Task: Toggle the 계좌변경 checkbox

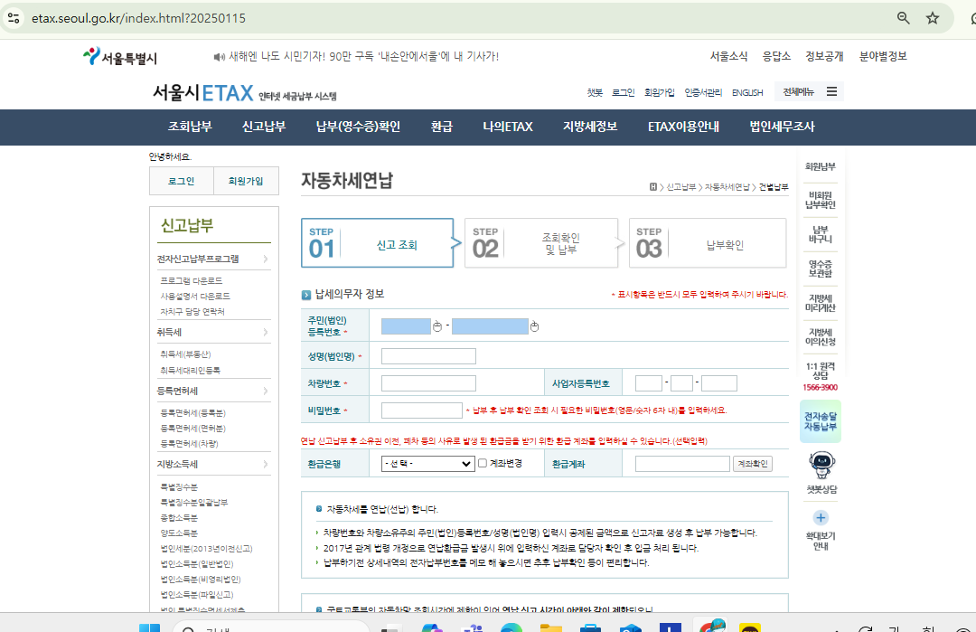Action: (x=483, y=463)
